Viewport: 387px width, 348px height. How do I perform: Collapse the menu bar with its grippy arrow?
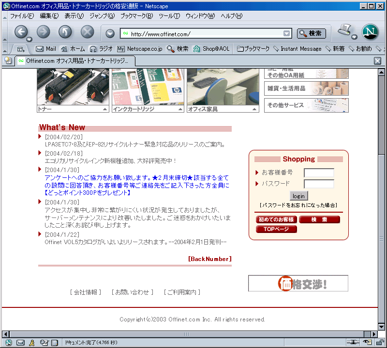(x=5, y=16)
